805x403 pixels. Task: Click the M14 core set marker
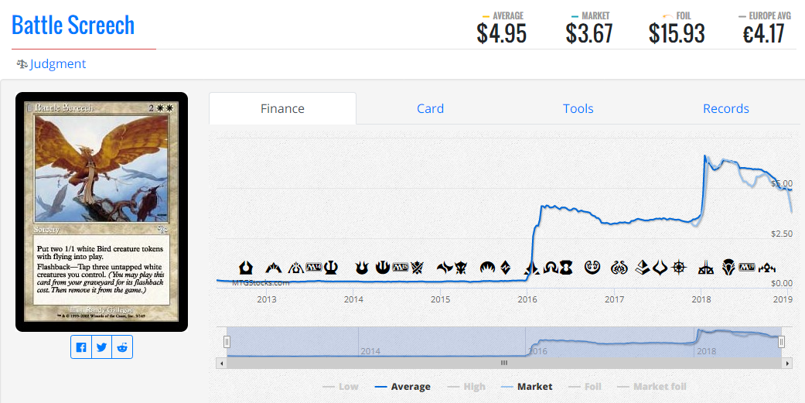pyautogui.click(x=314, y=267)
